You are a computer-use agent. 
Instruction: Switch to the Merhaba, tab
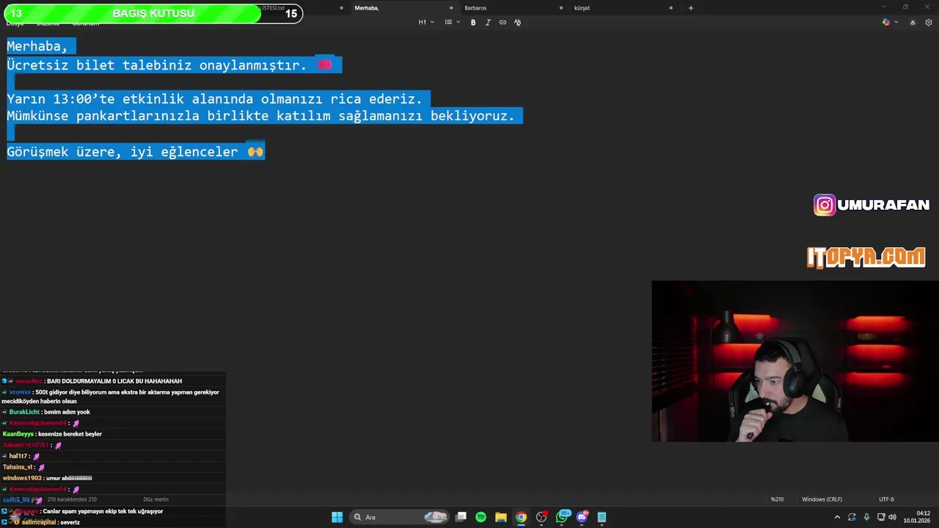367,8
